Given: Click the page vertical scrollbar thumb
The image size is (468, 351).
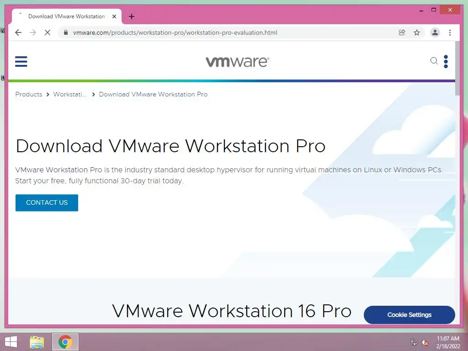Looking at the screenshot, I should tap(457, 69).
